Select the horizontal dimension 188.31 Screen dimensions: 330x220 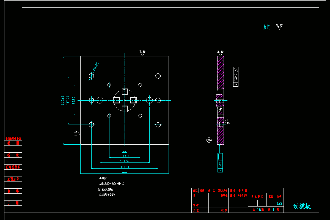(x=125, y=167)
